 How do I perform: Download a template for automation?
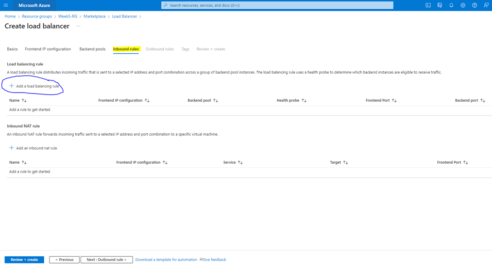tap(166, 259)
